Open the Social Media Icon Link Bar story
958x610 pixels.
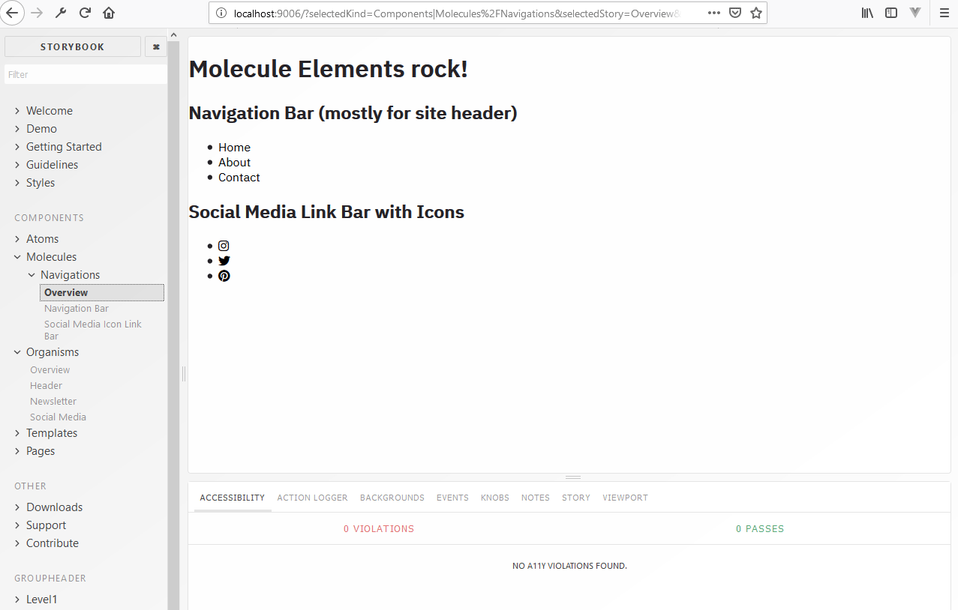92,330
